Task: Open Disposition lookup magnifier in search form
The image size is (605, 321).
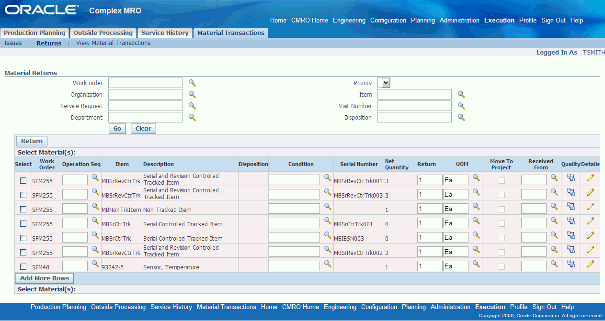Action: 461,117
